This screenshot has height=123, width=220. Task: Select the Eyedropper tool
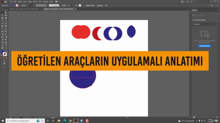coord(2,40)
